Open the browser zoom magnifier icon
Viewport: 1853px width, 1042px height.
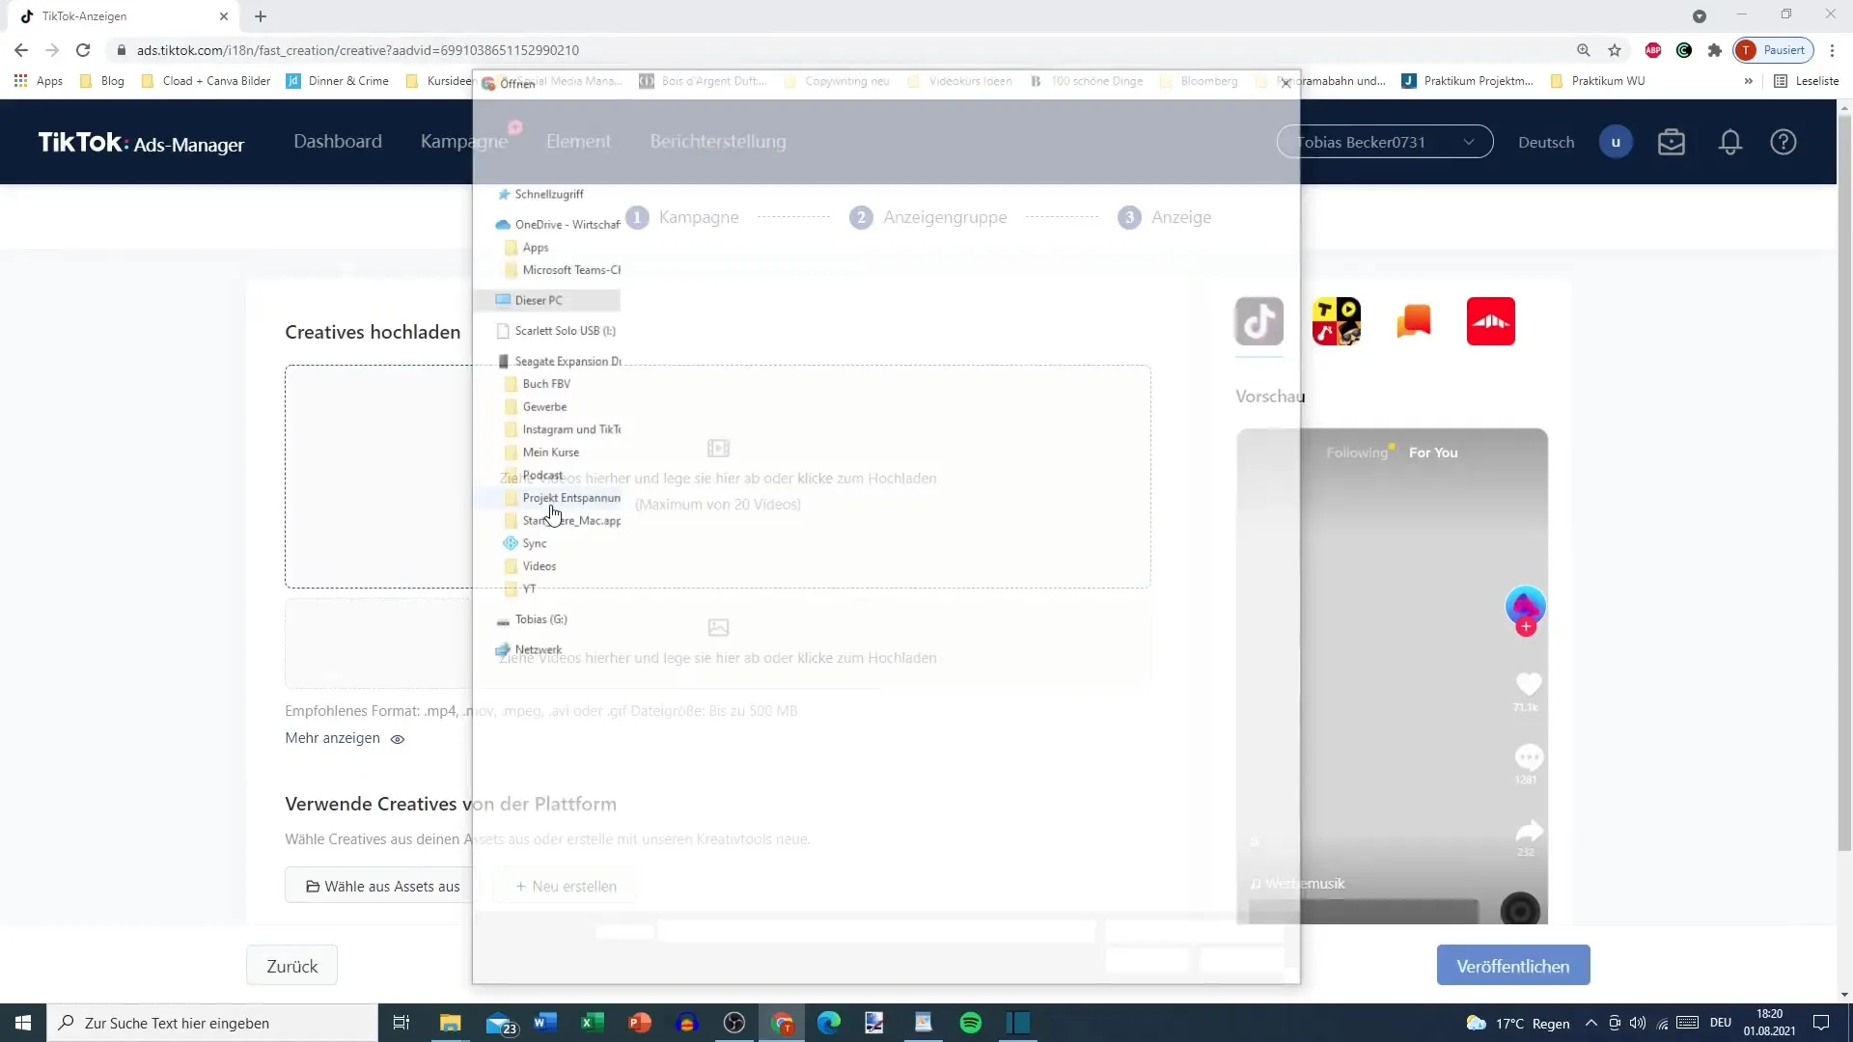point(1583,50)
